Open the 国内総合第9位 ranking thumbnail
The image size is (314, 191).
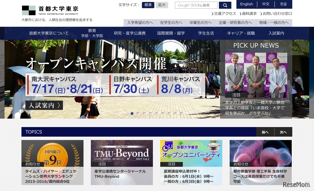click(52, 154)
